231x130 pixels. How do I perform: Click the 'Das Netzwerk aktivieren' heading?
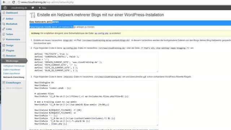click(x=44, y=22)
